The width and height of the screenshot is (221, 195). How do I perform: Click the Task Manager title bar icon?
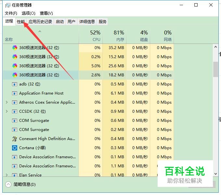(x=7, y=5)
